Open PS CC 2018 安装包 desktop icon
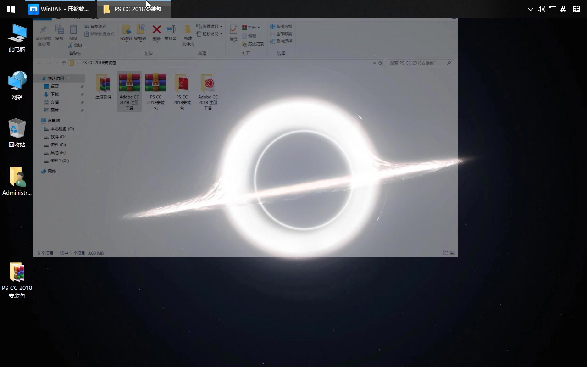The width and height of the screenshot is (587, 367). click(17, 281)
